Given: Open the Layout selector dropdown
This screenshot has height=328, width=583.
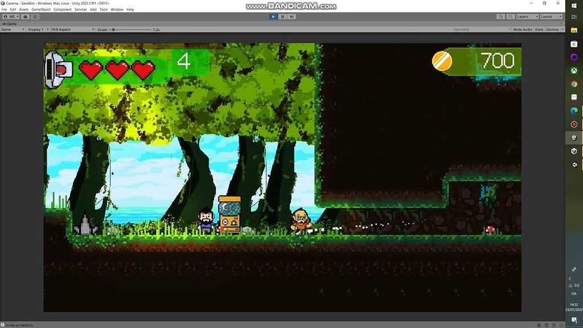Looking at the screenshot, I should pyautogui.click(x=551, y=17).
